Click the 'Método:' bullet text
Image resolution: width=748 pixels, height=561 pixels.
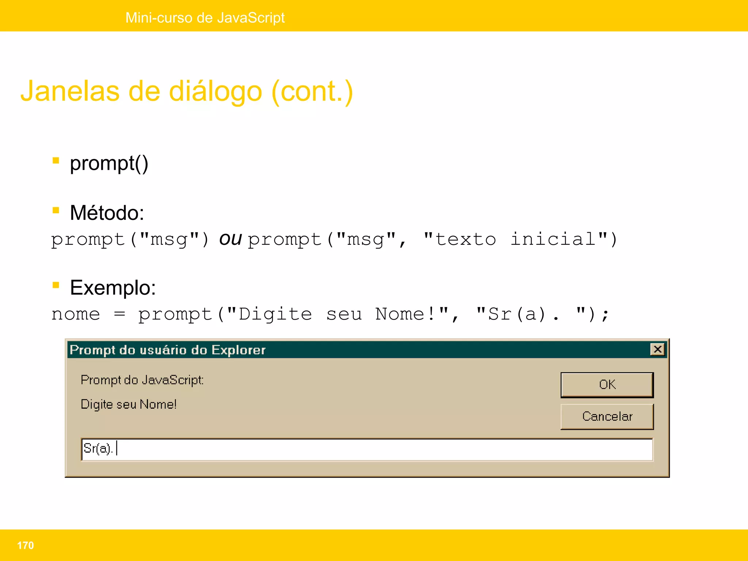click(107, 213)
